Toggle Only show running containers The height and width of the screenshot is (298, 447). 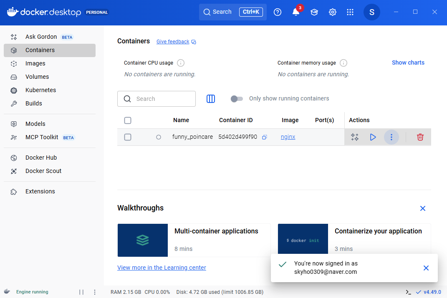click(237, 99)
